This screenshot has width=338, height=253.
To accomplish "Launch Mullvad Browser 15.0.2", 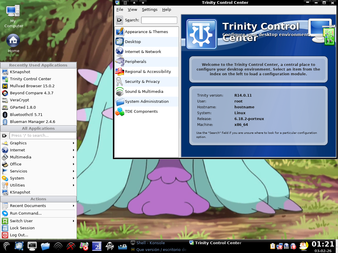I will pyautogui.click(x=38, y=86).
